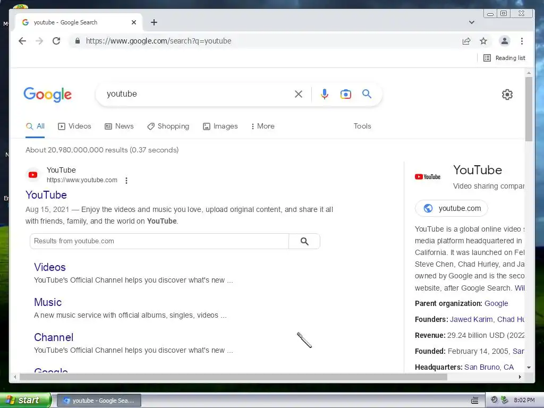The width and height of the screenshot is (544, 408).
Task: Open the Chrome profile avatar icon
Action: [x=505, y=41]
